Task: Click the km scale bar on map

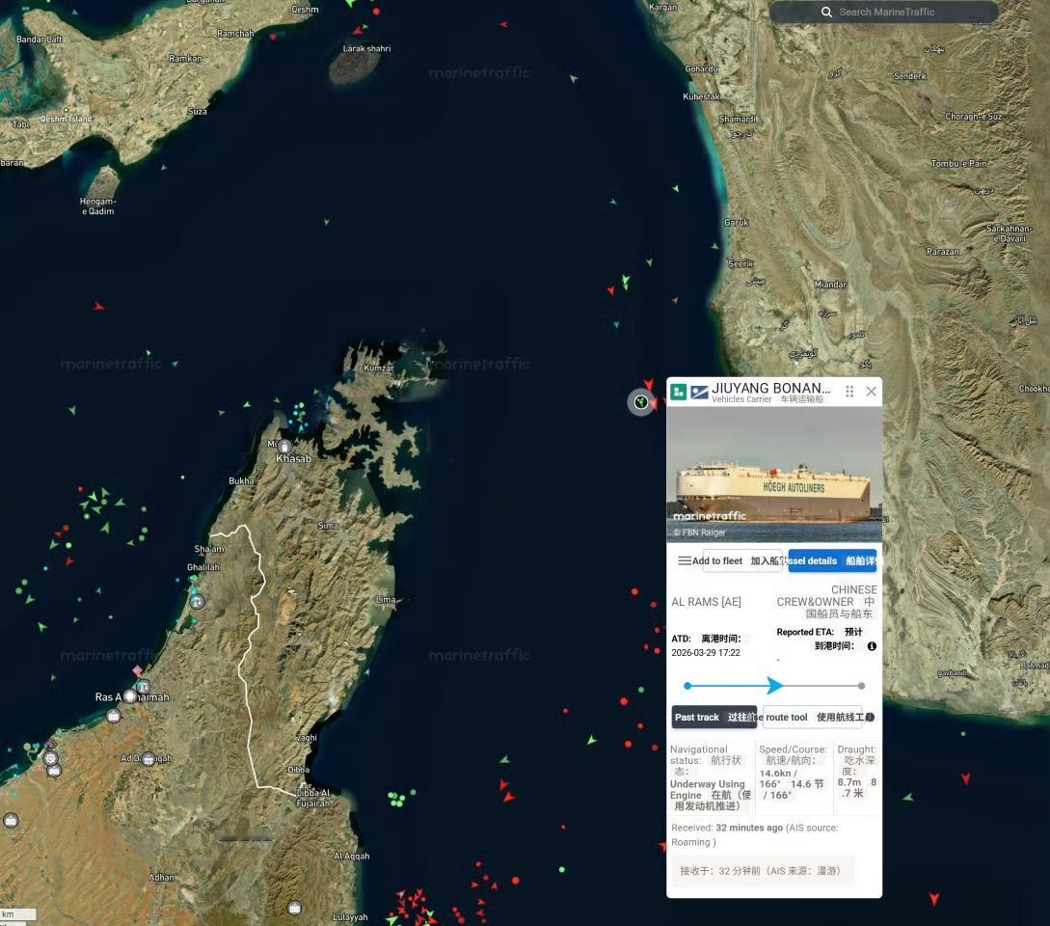Action: (18, 913)
